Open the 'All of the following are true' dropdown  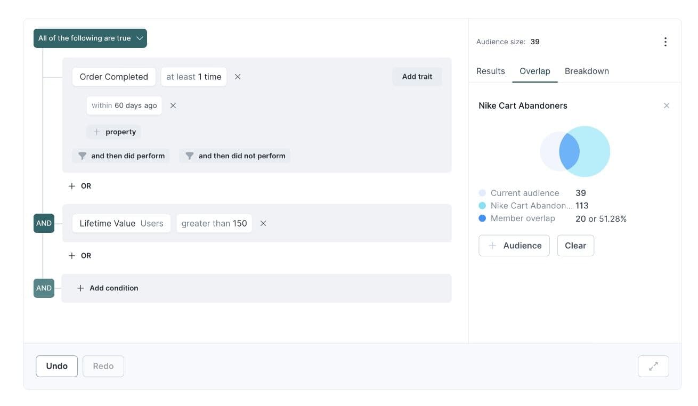coord(90,38)
